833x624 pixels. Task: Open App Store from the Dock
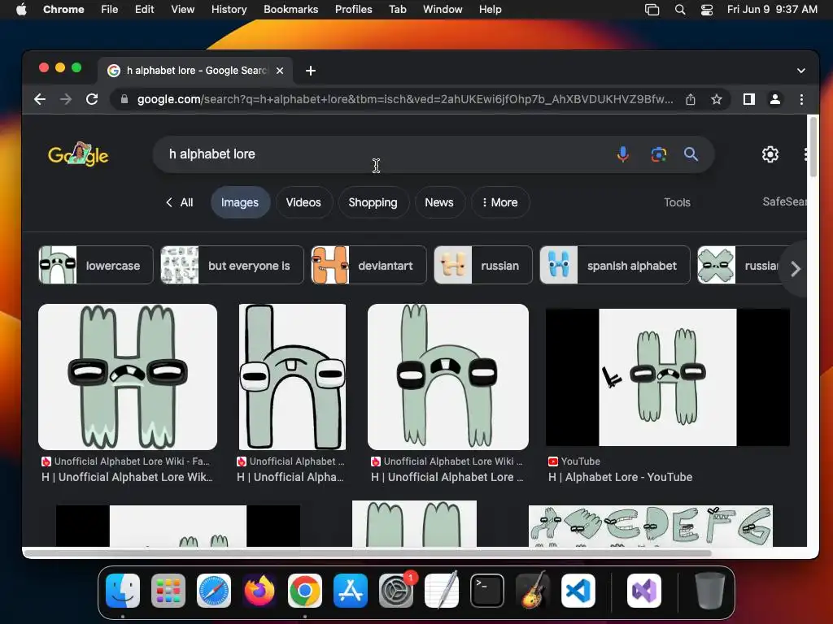[x=351, y=591]
